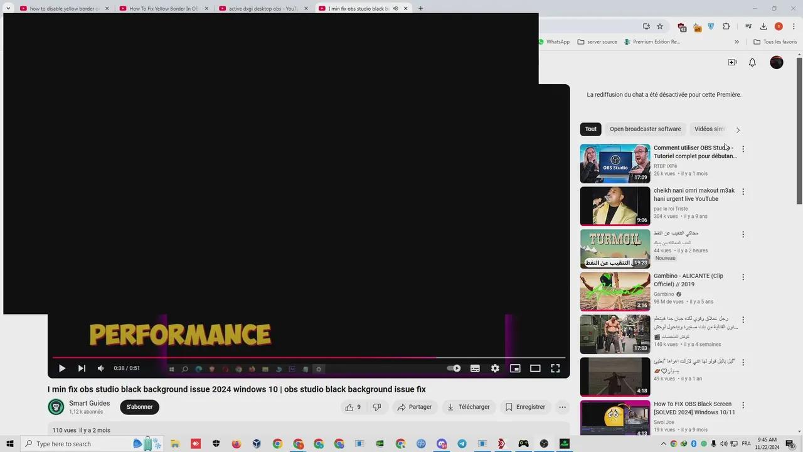
Task: Dislike the video with thumbs down
Action: click(376, 407)
